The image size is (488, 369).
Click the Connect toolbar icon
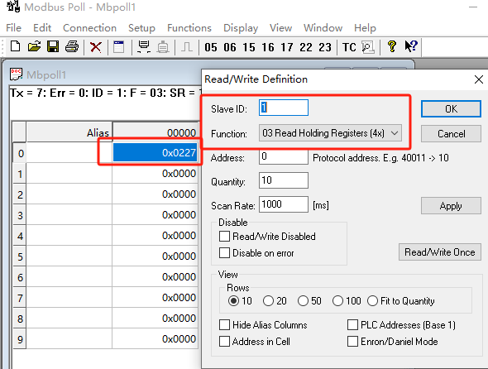click(144, 47)
